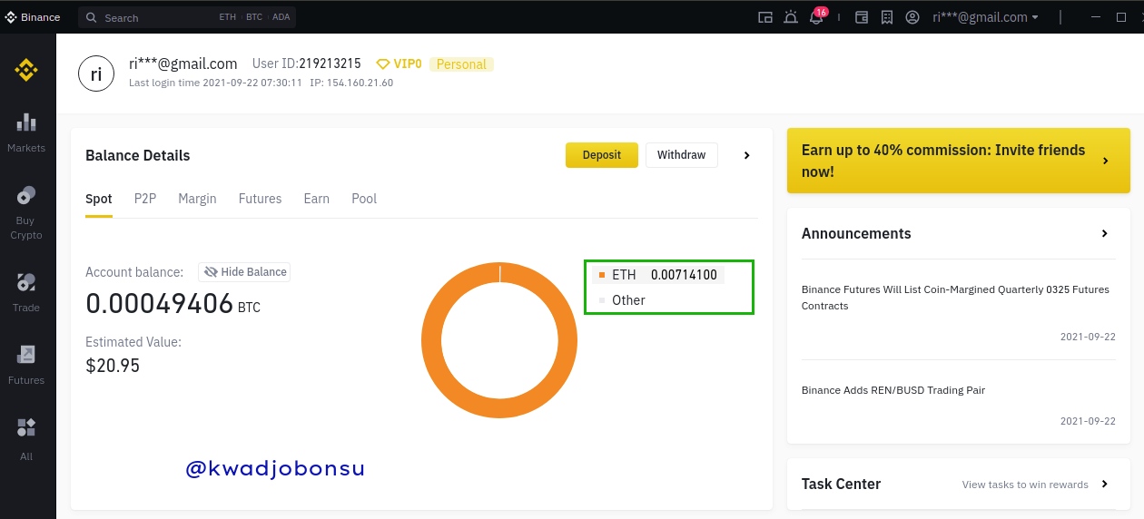Image resolution: width=1144 pixels, height=519 pixels.
Task: Click the Last login time text
Action: pyautogui.click(x=215, y=83)
